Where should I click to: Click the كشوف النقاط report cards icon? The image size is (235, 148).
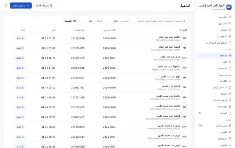[x=230, y=100]
